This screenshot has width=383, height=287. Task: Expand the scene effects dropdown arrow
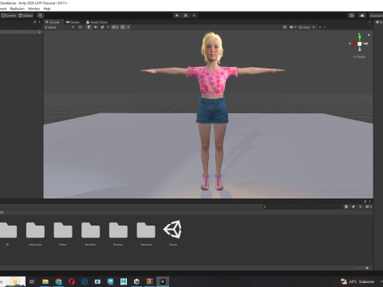coord(108,27)
